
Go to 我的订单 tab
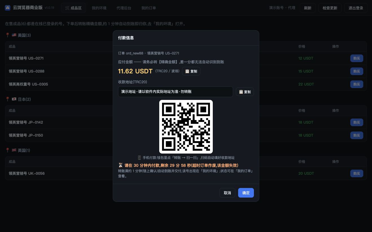149,8
